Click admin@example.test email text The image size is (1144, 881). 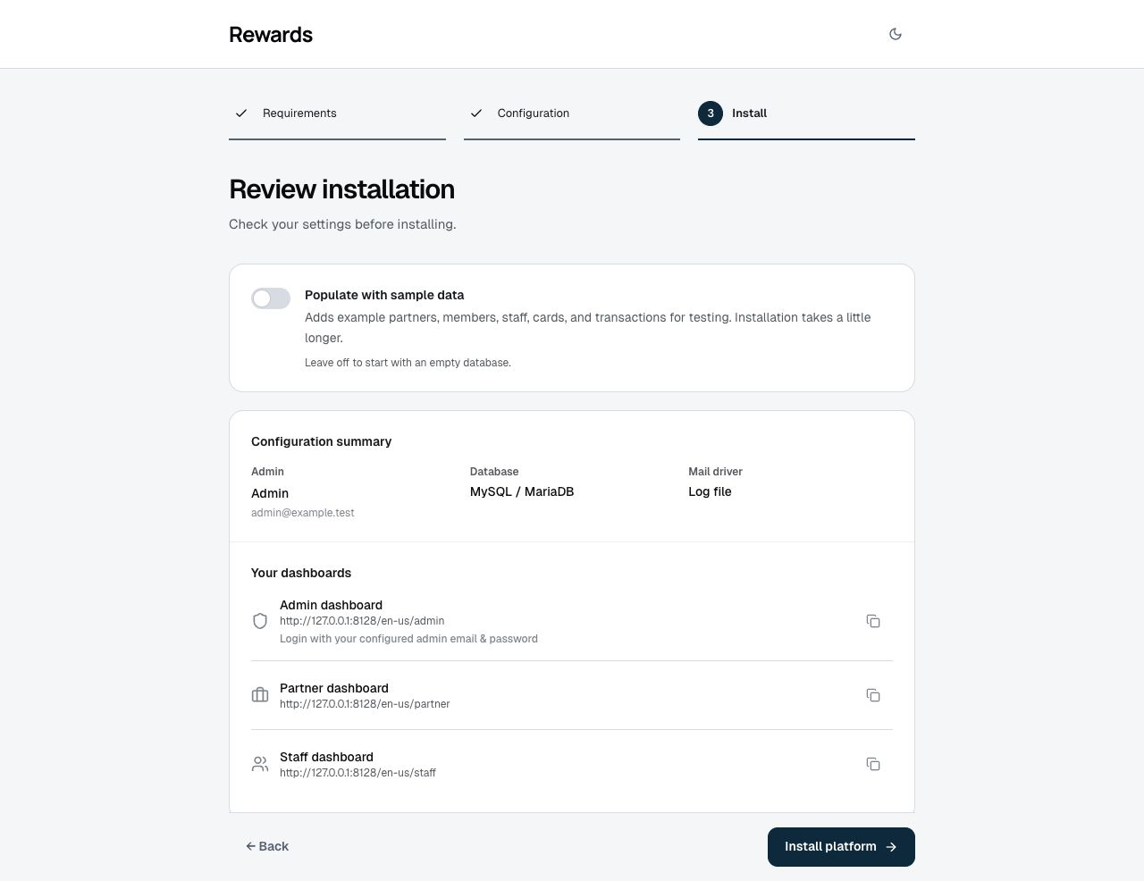303,513
